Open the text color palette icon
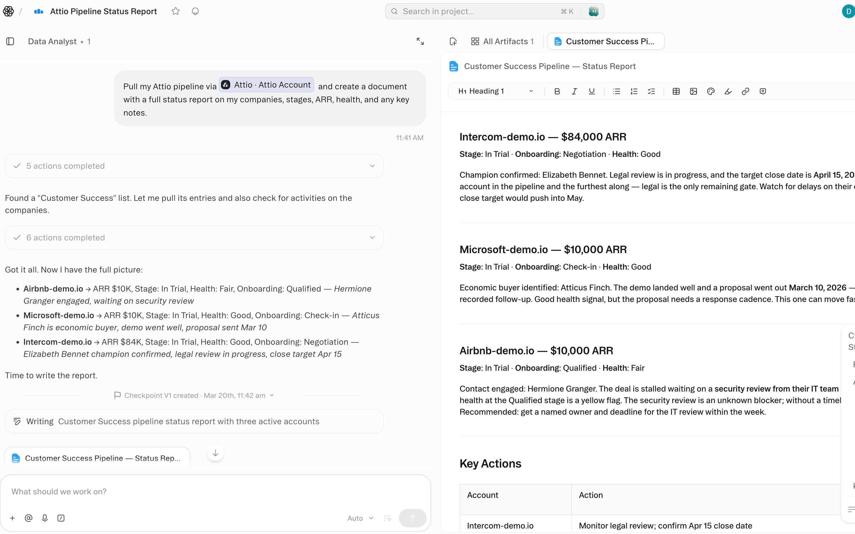This screenshot has height=534, width=855. 711,92
